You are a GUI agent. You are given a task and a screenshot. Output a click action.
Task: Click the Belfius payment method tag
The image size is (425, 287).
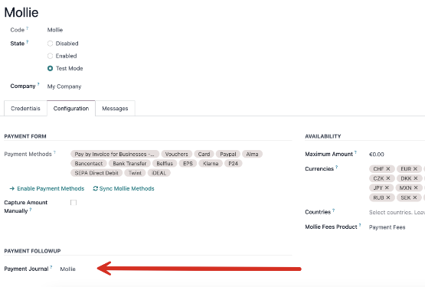(165, 164)
